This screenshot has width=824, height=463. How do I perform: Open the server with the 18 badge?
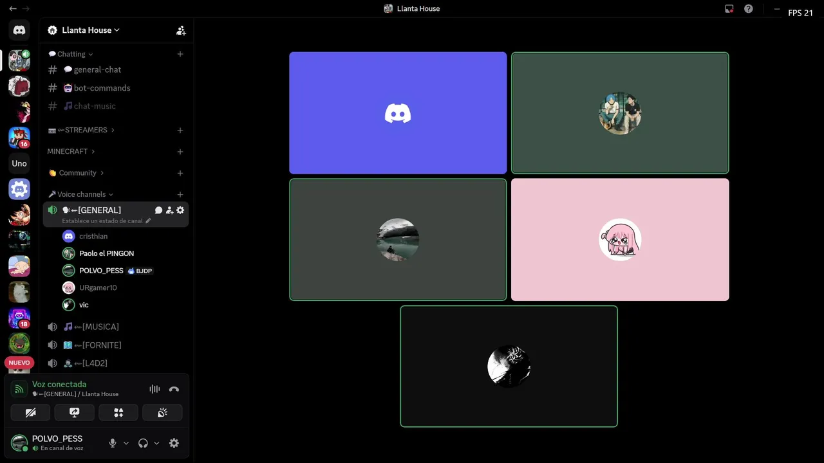coord(19,318)
